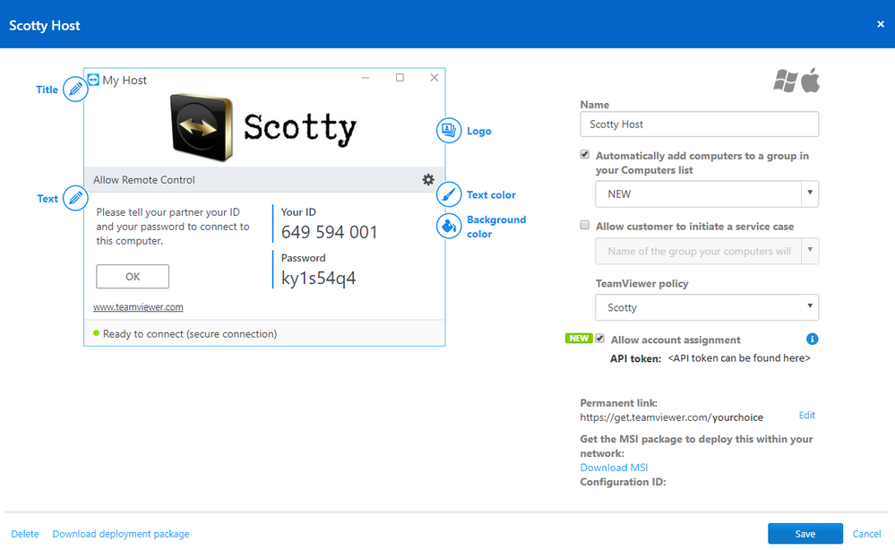
Task: Click the Configuration ID label
Action: [623, 482]
